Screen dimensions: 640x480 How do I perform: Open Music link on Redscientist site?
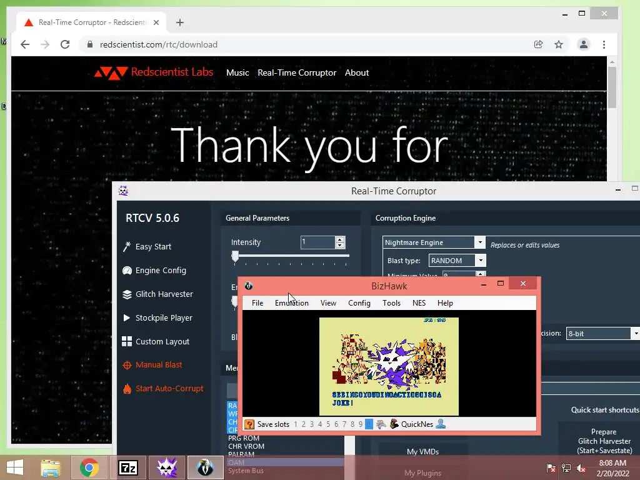click(x=237, y=72)
